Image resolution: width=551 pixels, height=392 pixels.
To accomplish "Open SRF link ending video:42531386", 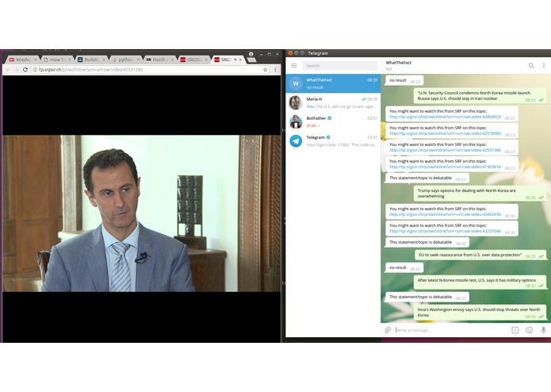I will pos(445,150).
